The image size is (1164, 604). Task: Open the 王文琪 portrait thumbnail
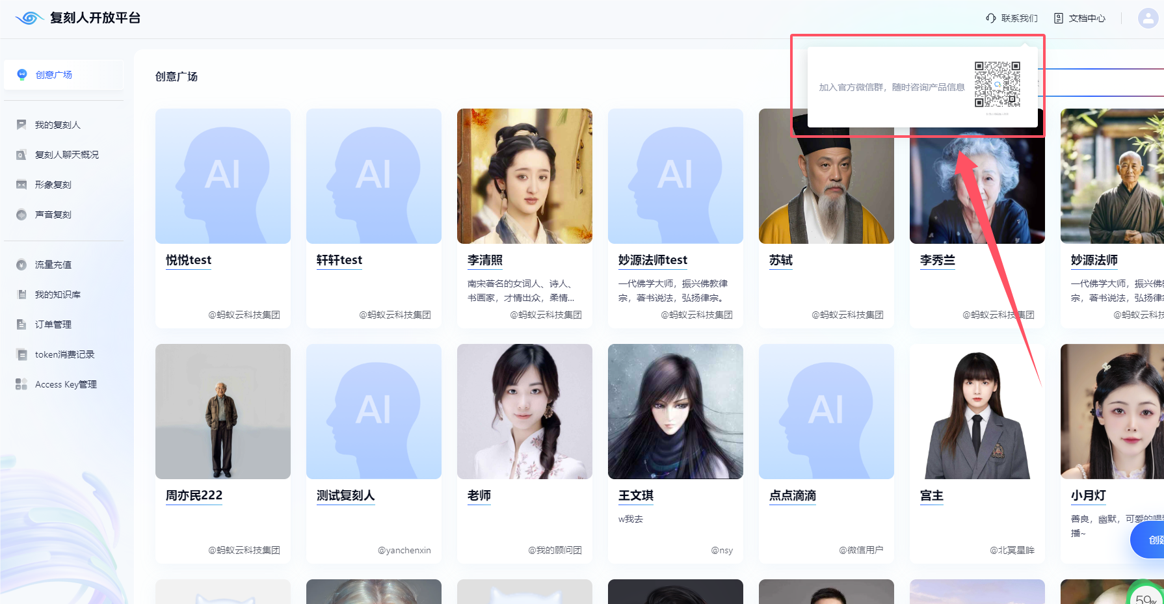676,412
